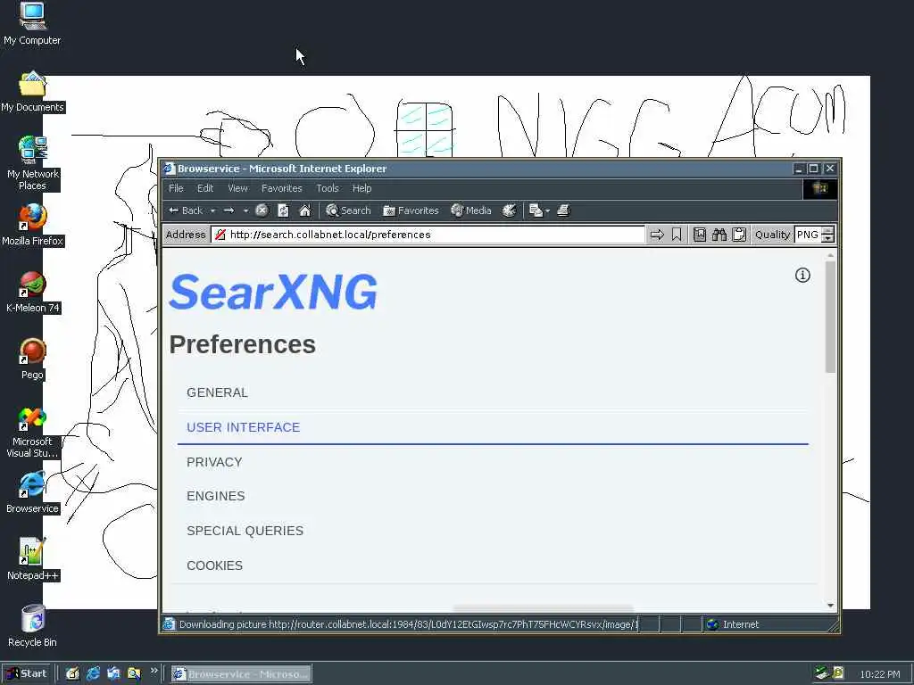Image resolution: width=914 pixels, height=685 pixels.
Task: Expand the quick launch chevron
Action: pos(154,671)
